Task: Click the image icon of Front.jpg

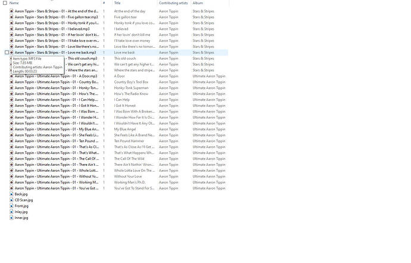Action: (x=11, y=206)
